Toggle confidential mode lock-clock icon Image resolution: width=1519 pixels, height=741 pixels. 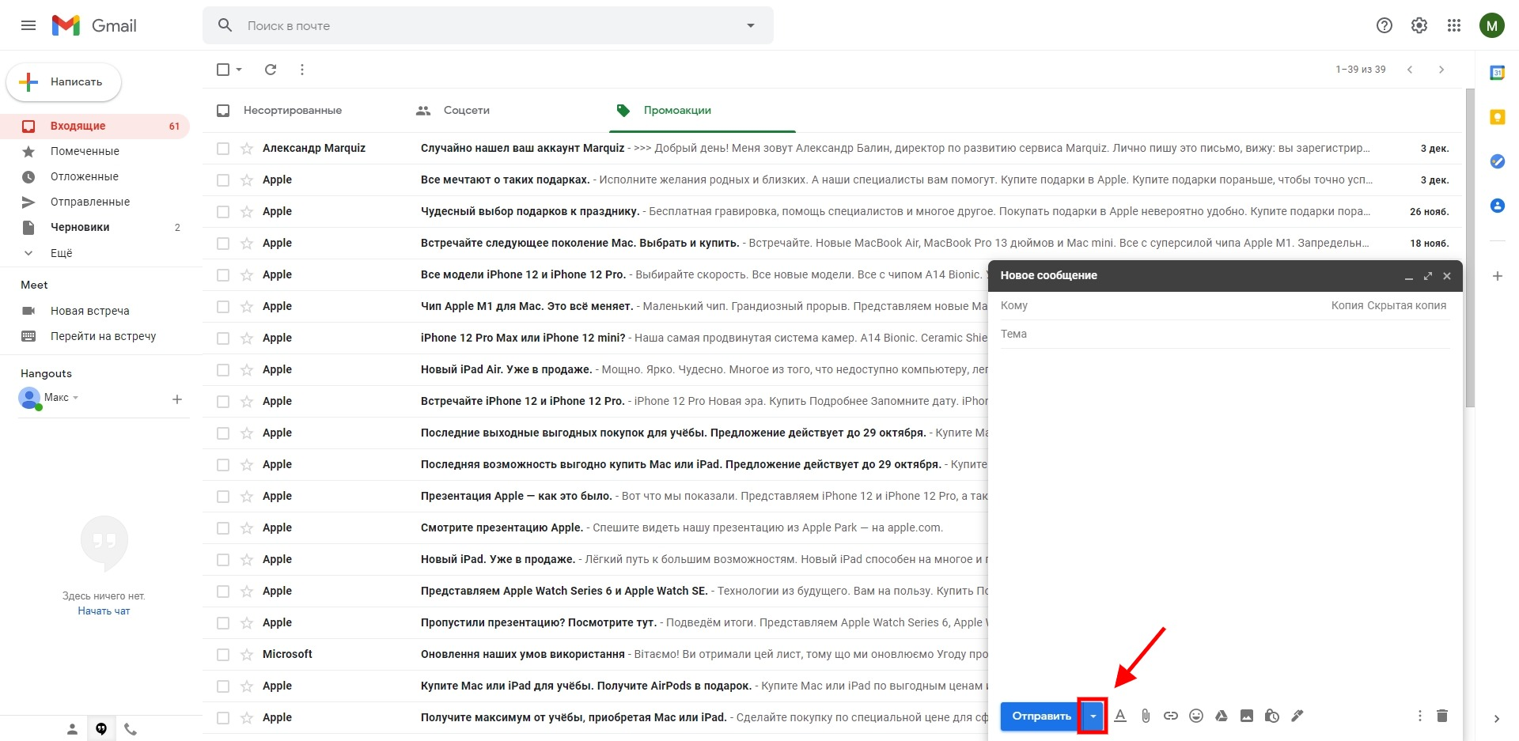(1272, 716)
